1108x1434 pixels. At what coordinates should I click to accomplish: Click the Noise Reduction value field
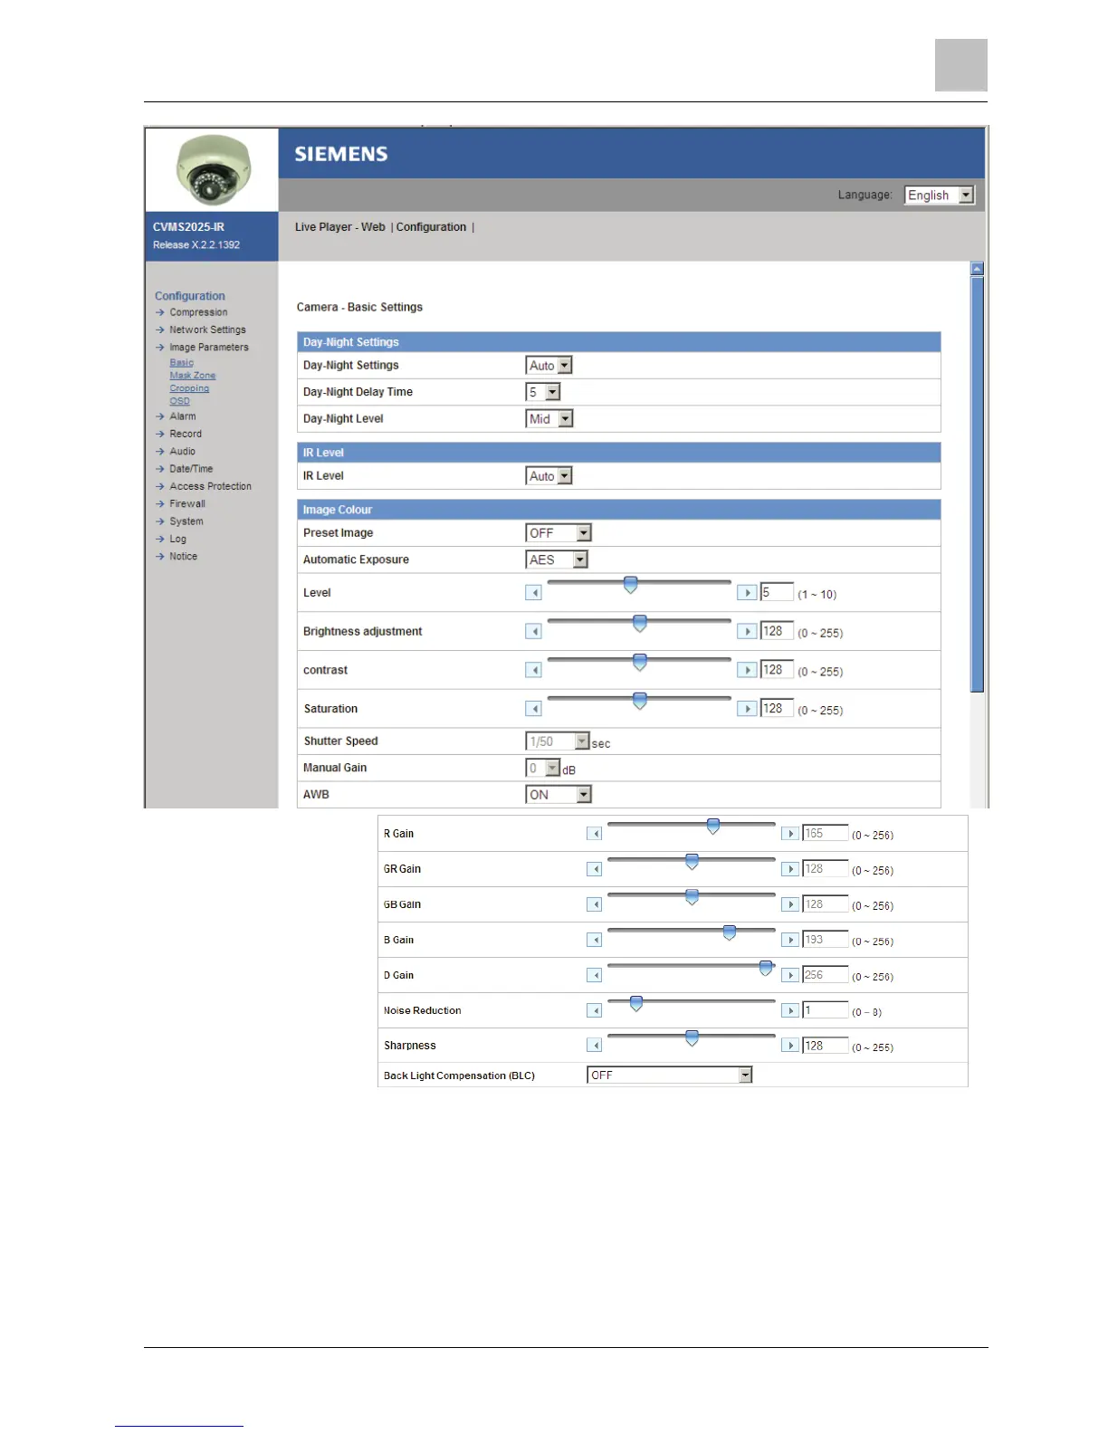coord(826,1009)
